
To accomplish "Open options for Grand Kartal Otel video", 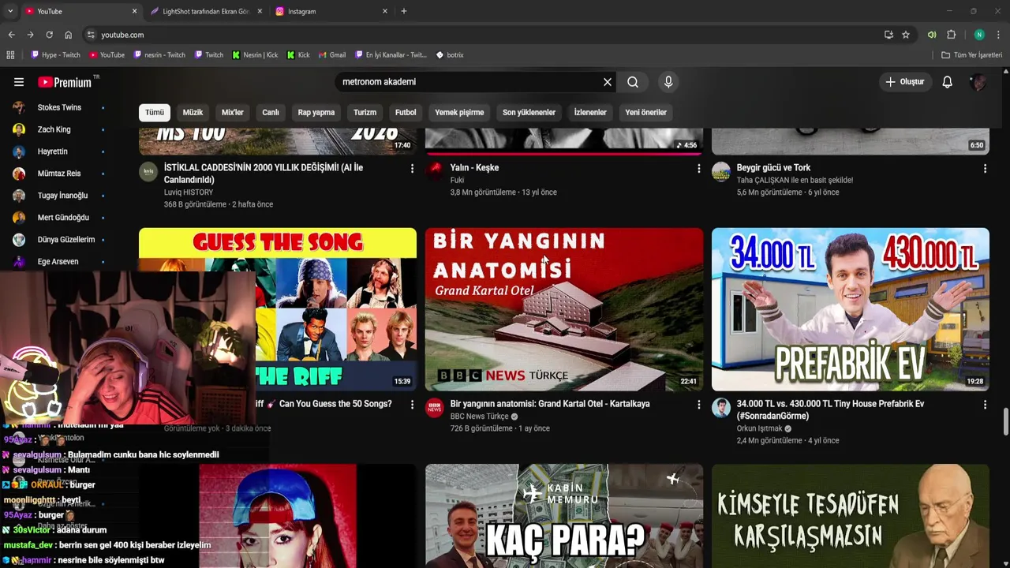I will [x=698, y=404].
